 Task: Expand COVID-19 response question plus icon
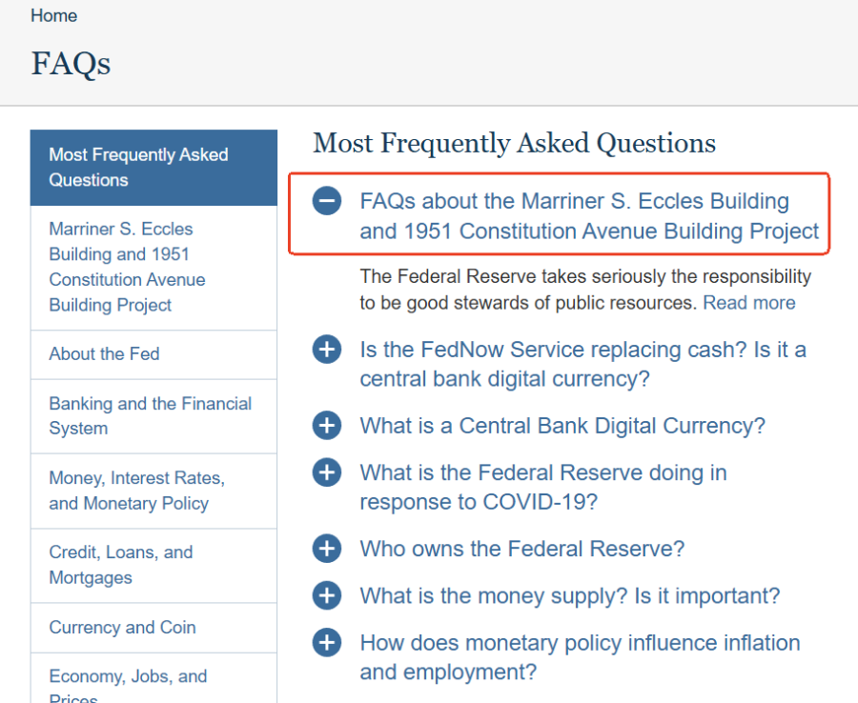pyautogui.click(x=327, y=472)
